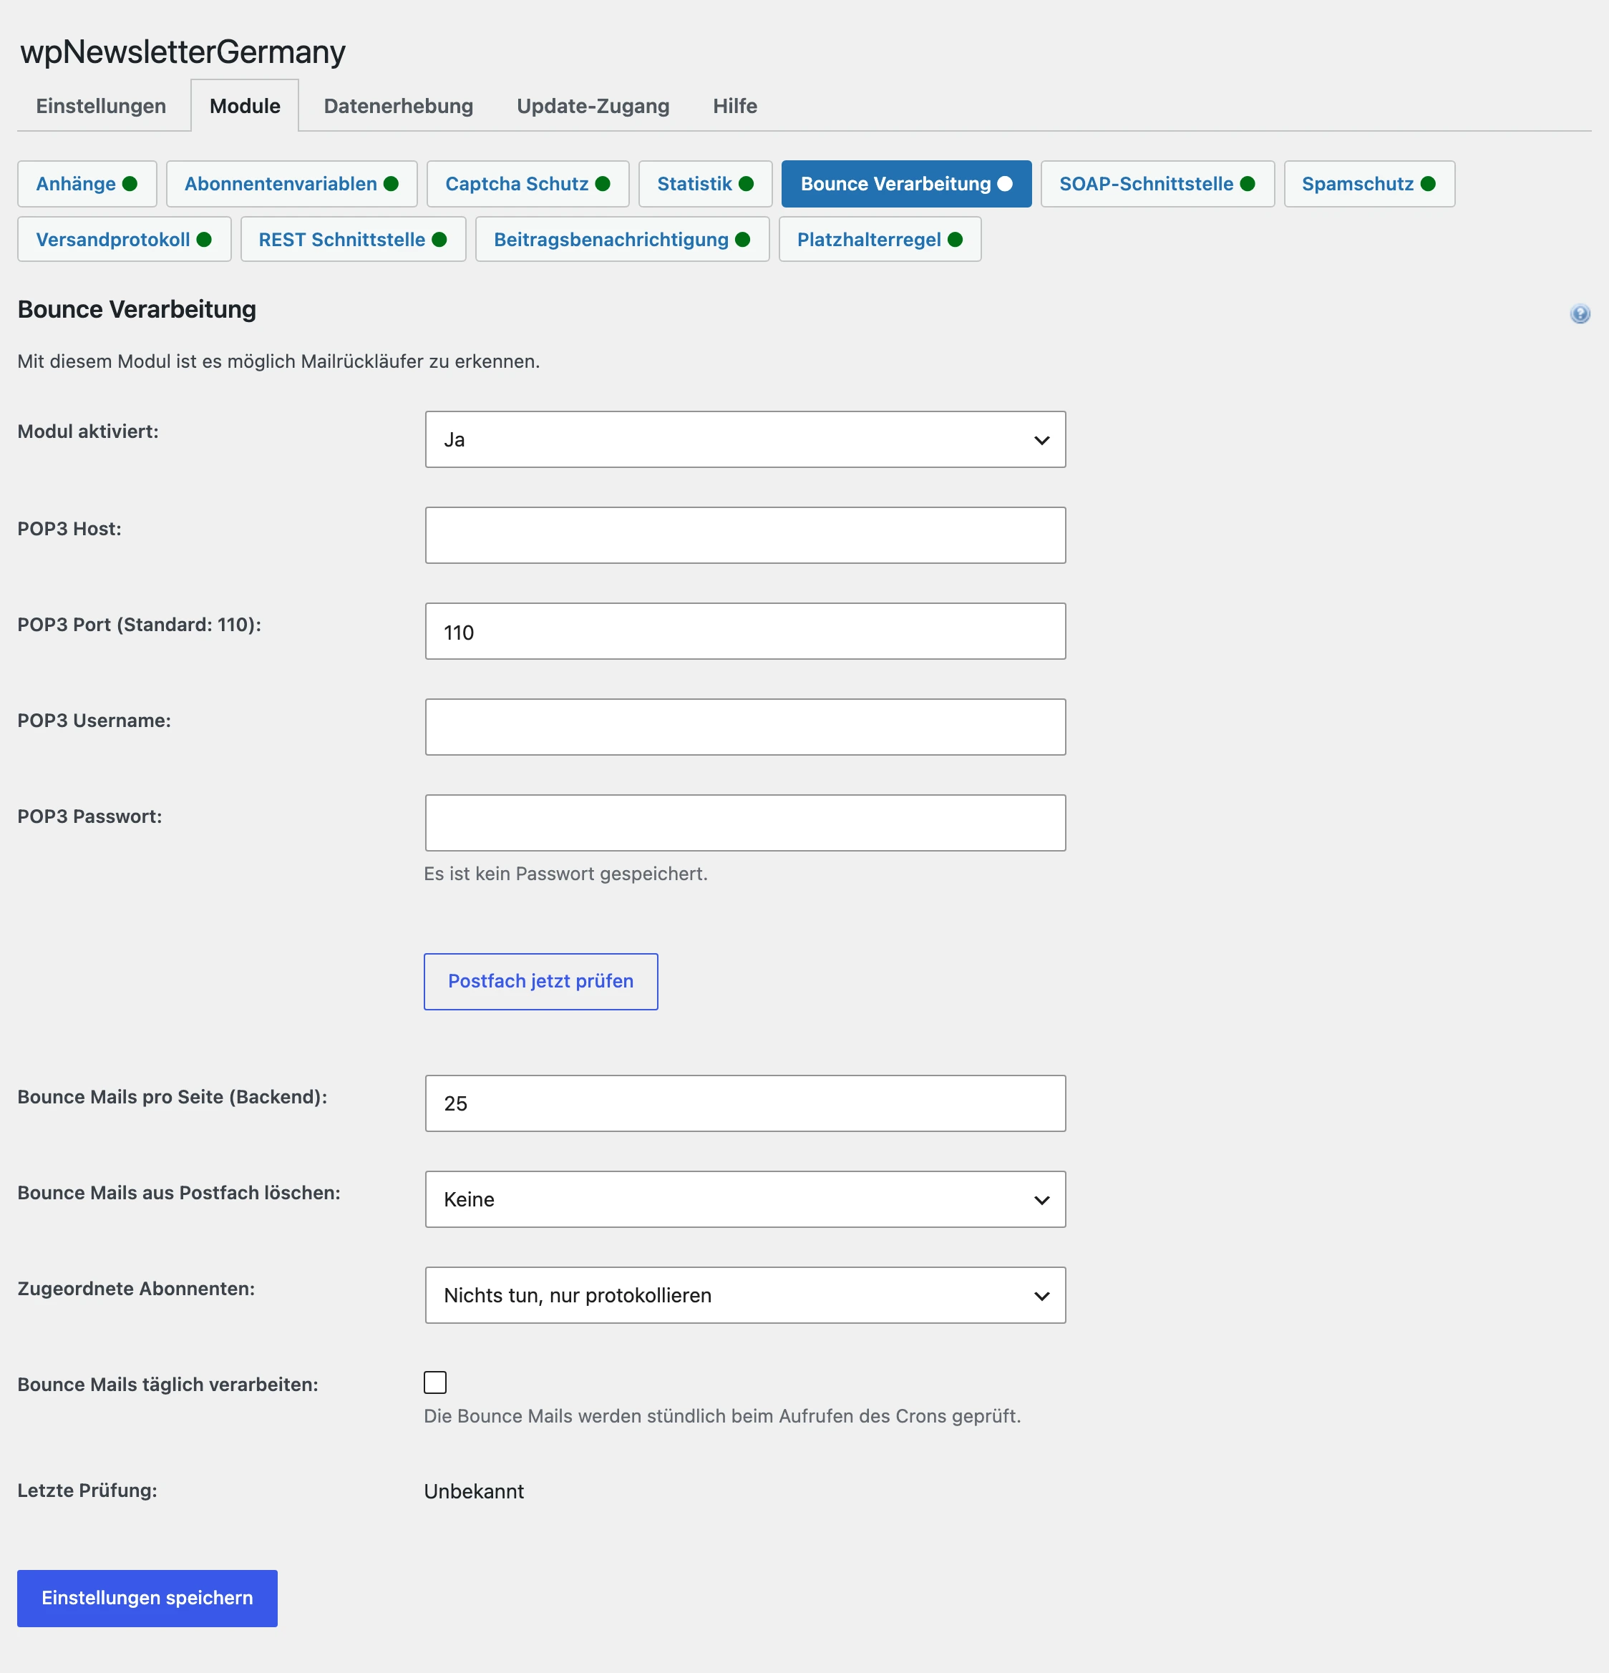Click the 'Modul aktiviert:' label

[88, 431]
